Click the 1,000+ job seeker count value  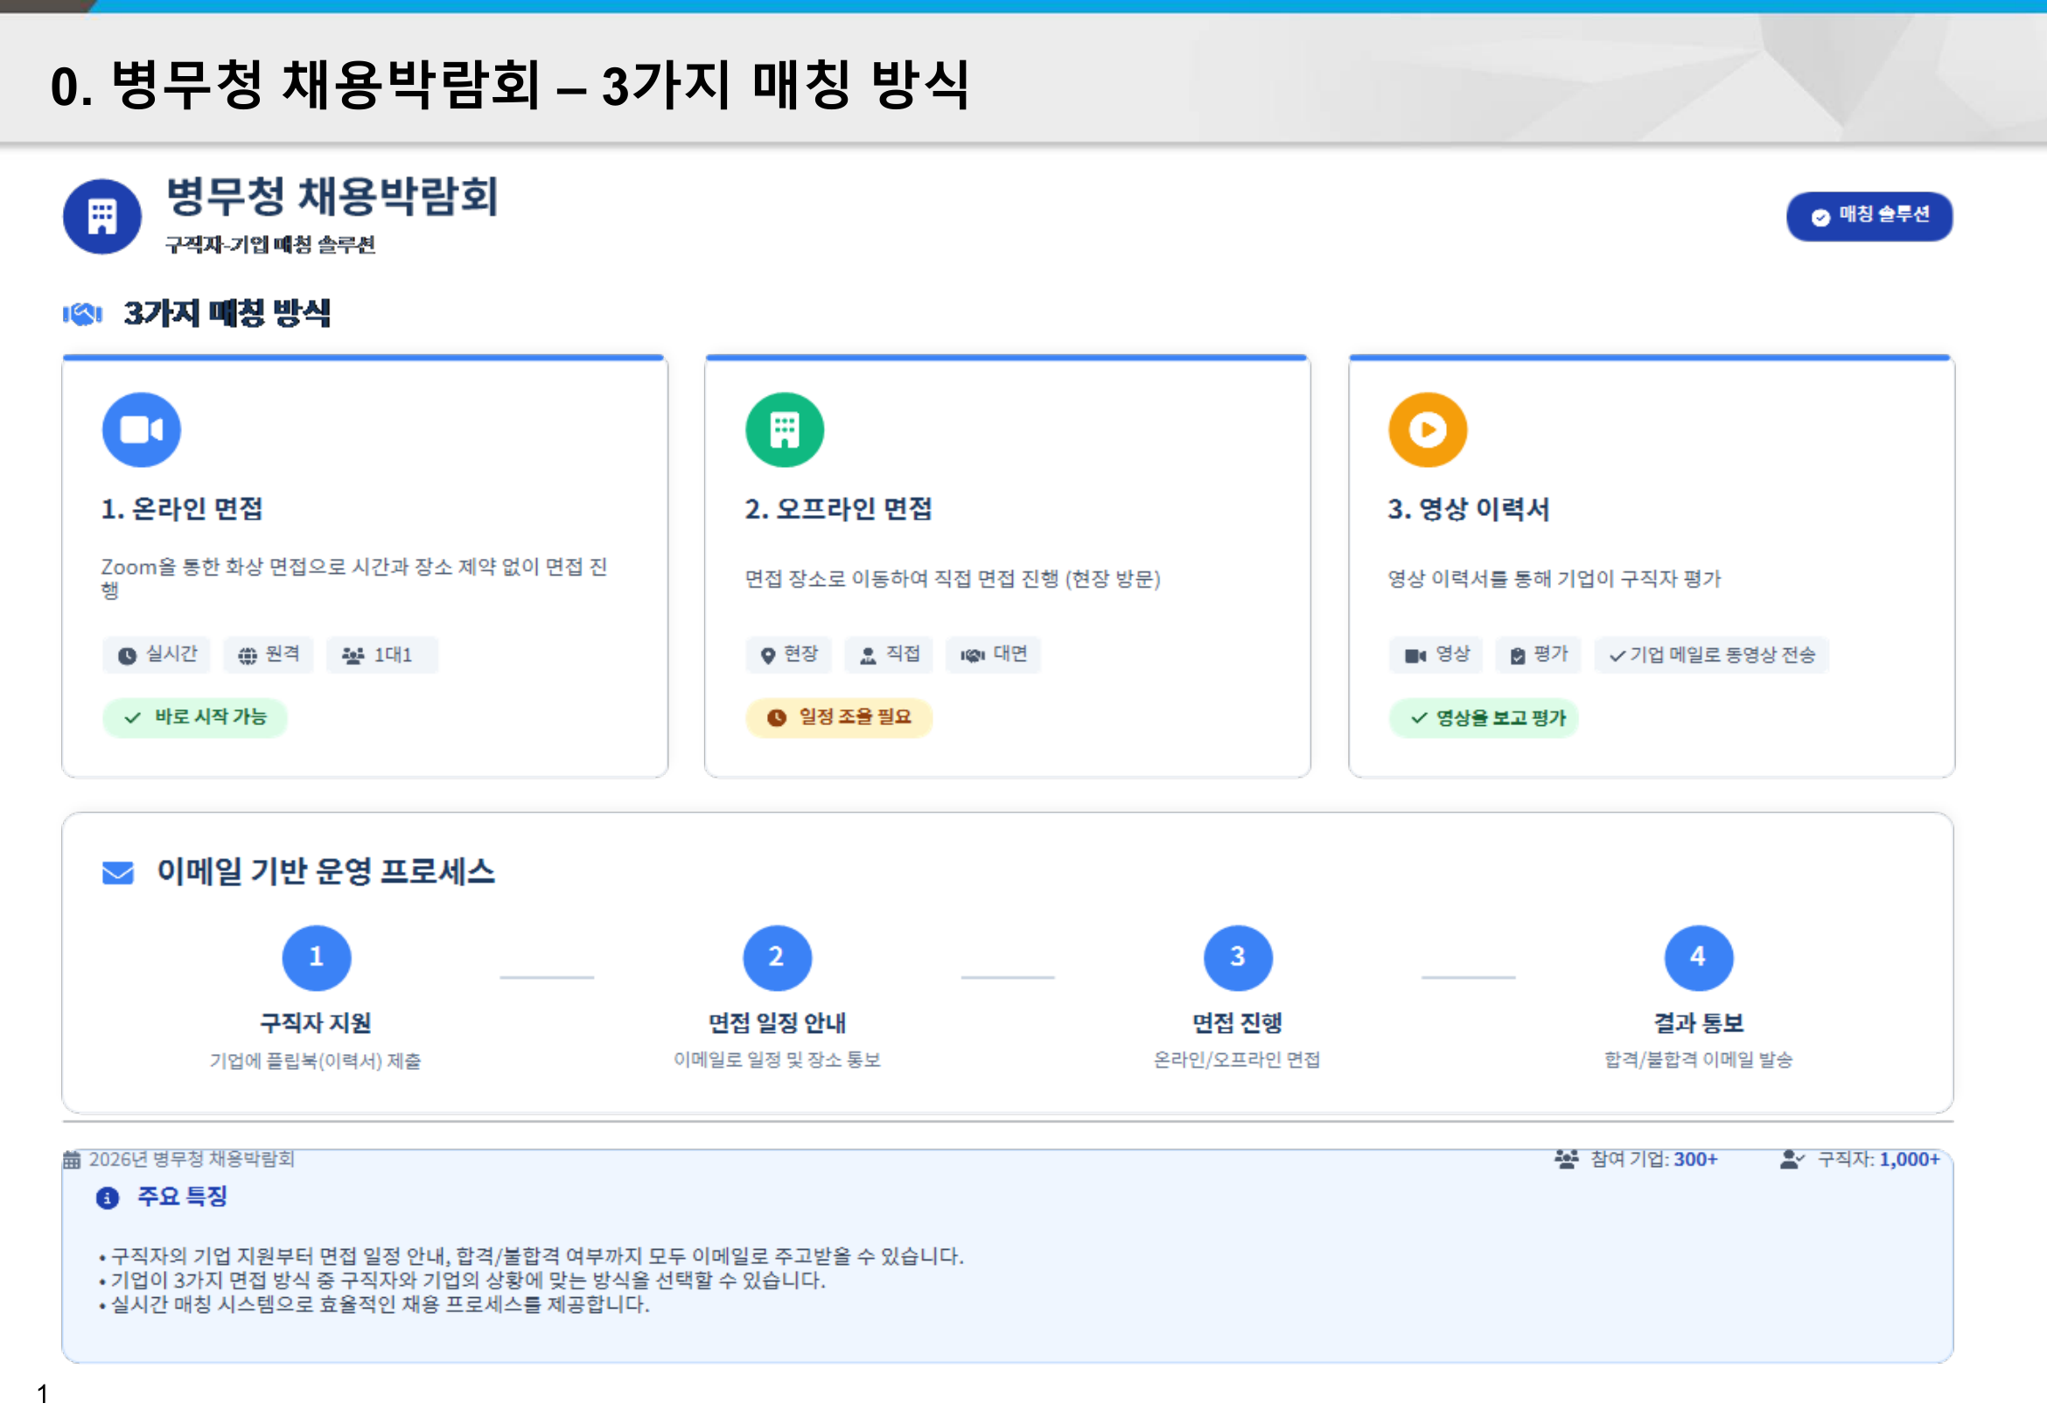[1910, 1159]
